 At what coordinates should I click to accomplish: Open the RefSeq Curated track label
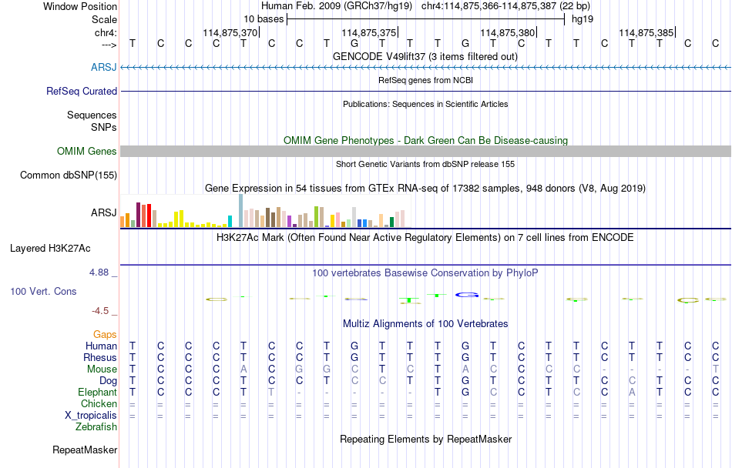(82, 91)
